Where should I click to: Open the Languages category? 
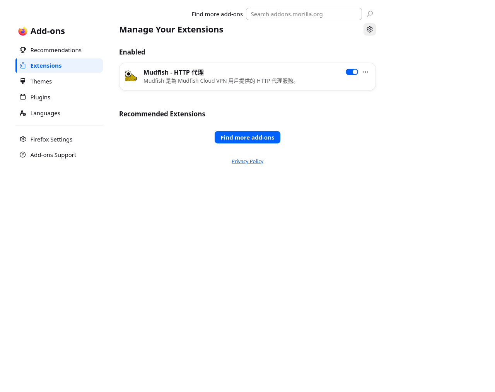[x=59, y=113]
